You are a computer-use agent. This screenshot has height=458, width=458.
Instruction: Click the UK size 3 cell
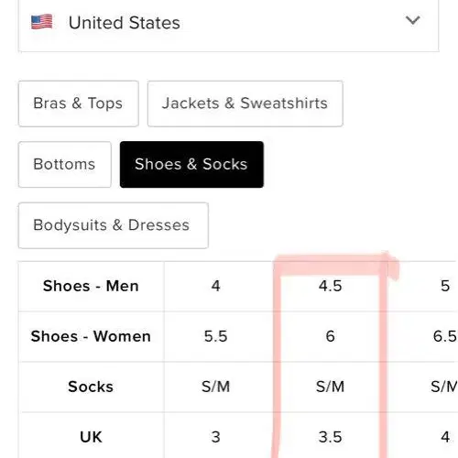[216, 437]
